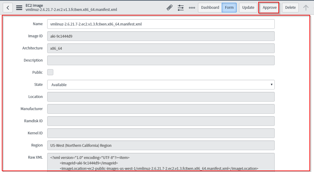
Task: Go to previous record up arrow
Action: 306,8
